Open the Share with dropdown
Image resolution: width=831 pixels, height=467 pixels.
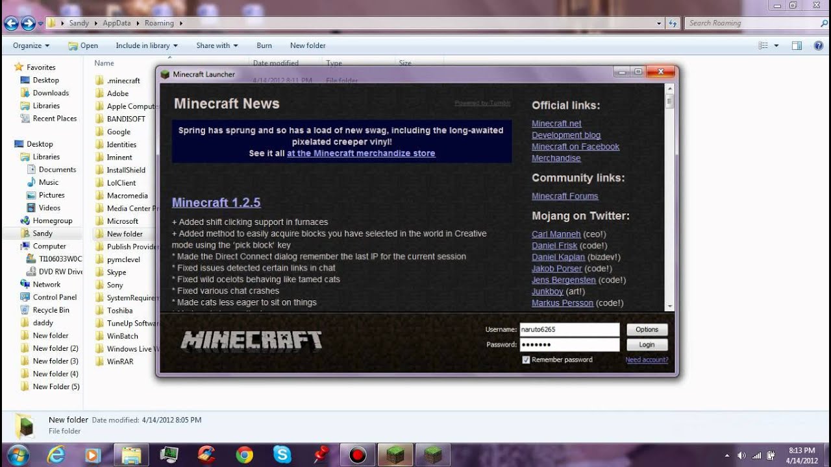coord(217,45)
